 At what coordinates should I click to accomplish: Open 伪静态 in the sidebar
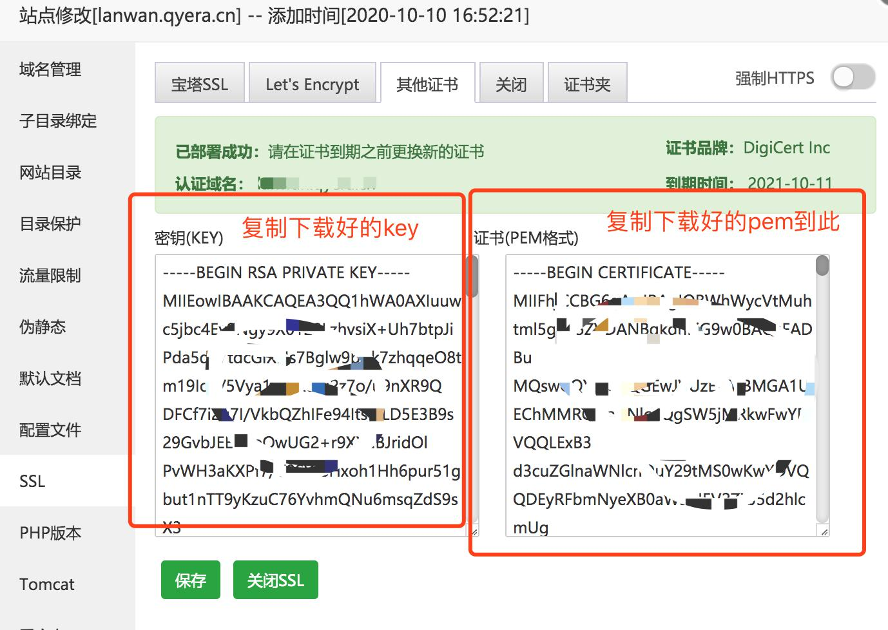click(68, 327)
